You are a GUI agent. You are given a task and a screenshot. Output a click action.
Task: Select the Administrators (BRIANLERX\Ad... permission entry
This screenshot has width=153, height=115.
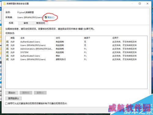click(76, 49)
